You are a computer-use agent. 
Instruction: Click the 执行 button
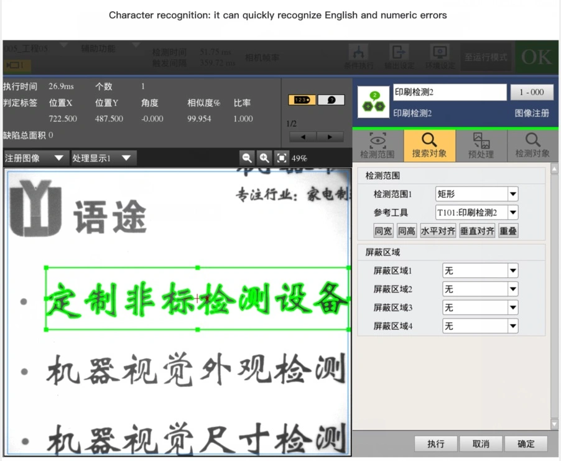coord(436,444)
